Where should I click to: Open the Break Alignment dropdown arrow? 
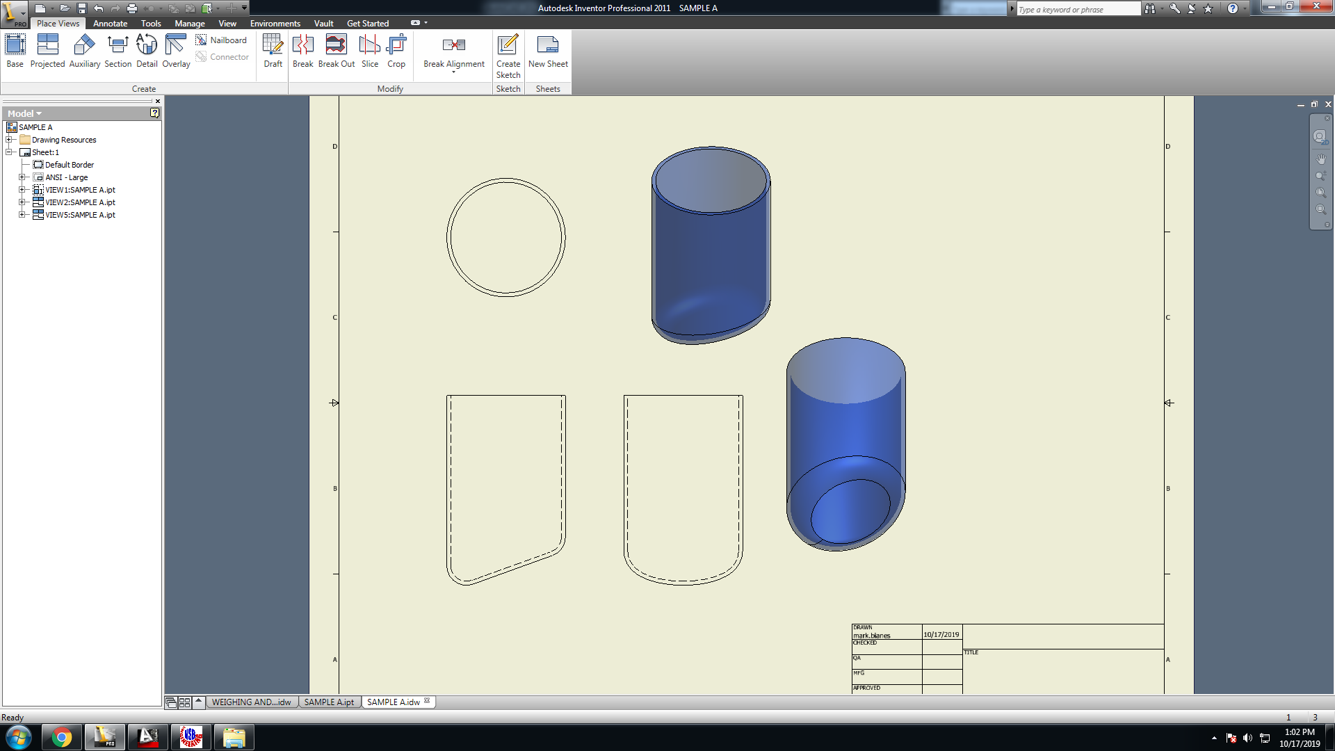pos(454,72)
